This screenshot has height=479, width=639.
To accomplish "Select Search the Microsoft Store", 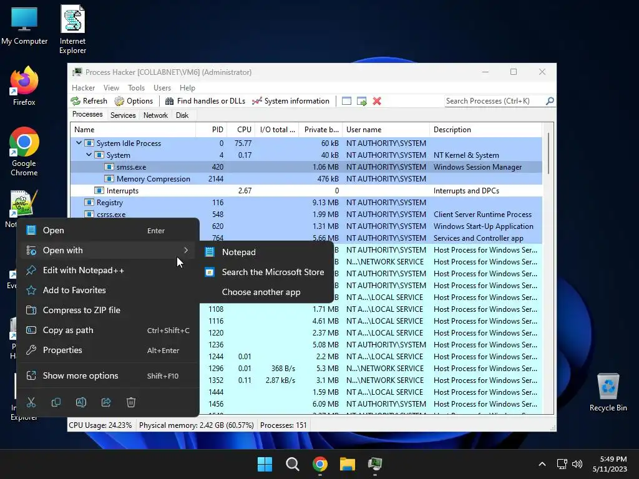I will (266, 272).
